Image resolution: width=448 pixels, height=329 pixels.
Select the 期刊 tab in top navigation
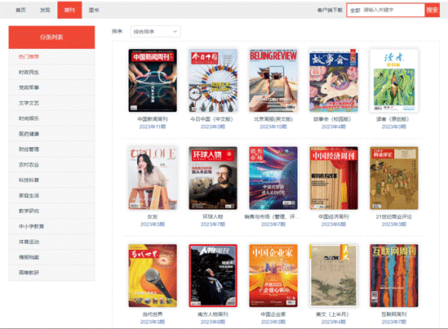tap(69, 10)
